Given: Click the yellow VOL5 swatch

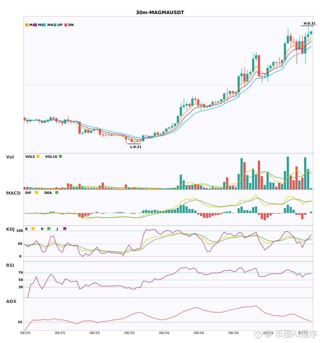Looking at the screenshot, I should [38, 156].
